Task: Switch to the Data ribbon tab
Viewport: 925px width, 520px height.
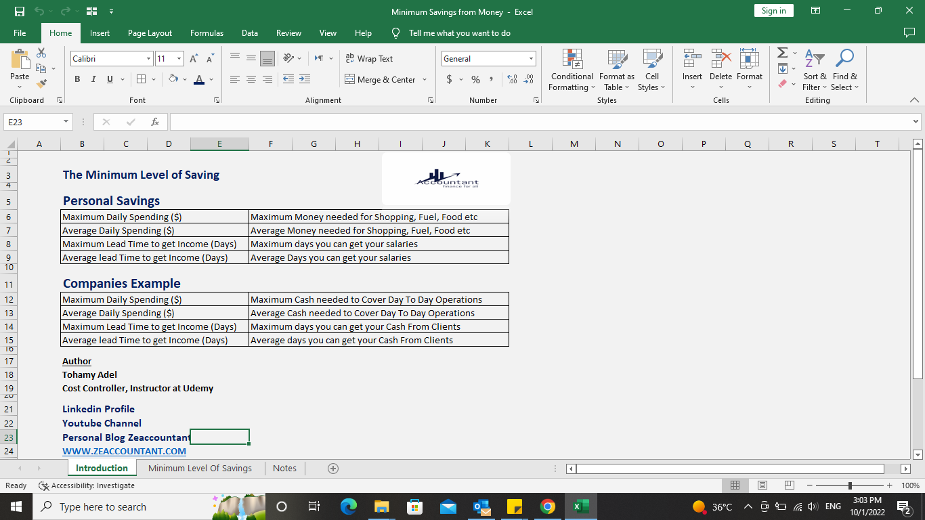Action: click(x=250, y=33)
